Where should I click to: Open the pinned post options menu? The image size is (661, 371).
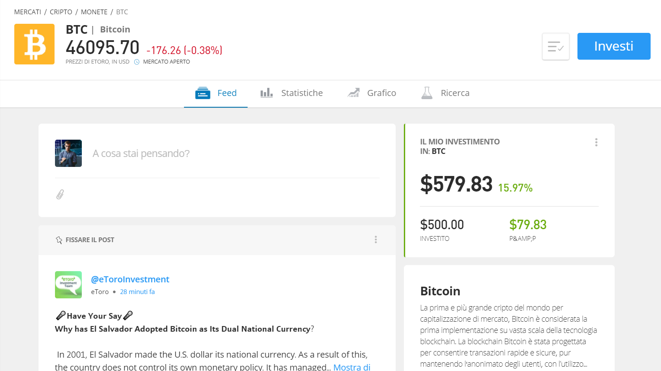(376, 240)
